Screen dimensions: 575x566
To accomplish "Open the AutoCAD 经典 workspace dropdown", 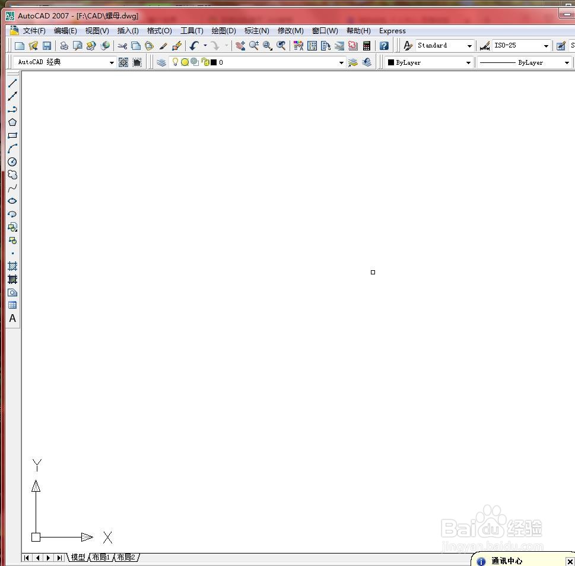I will click(112, 62).
